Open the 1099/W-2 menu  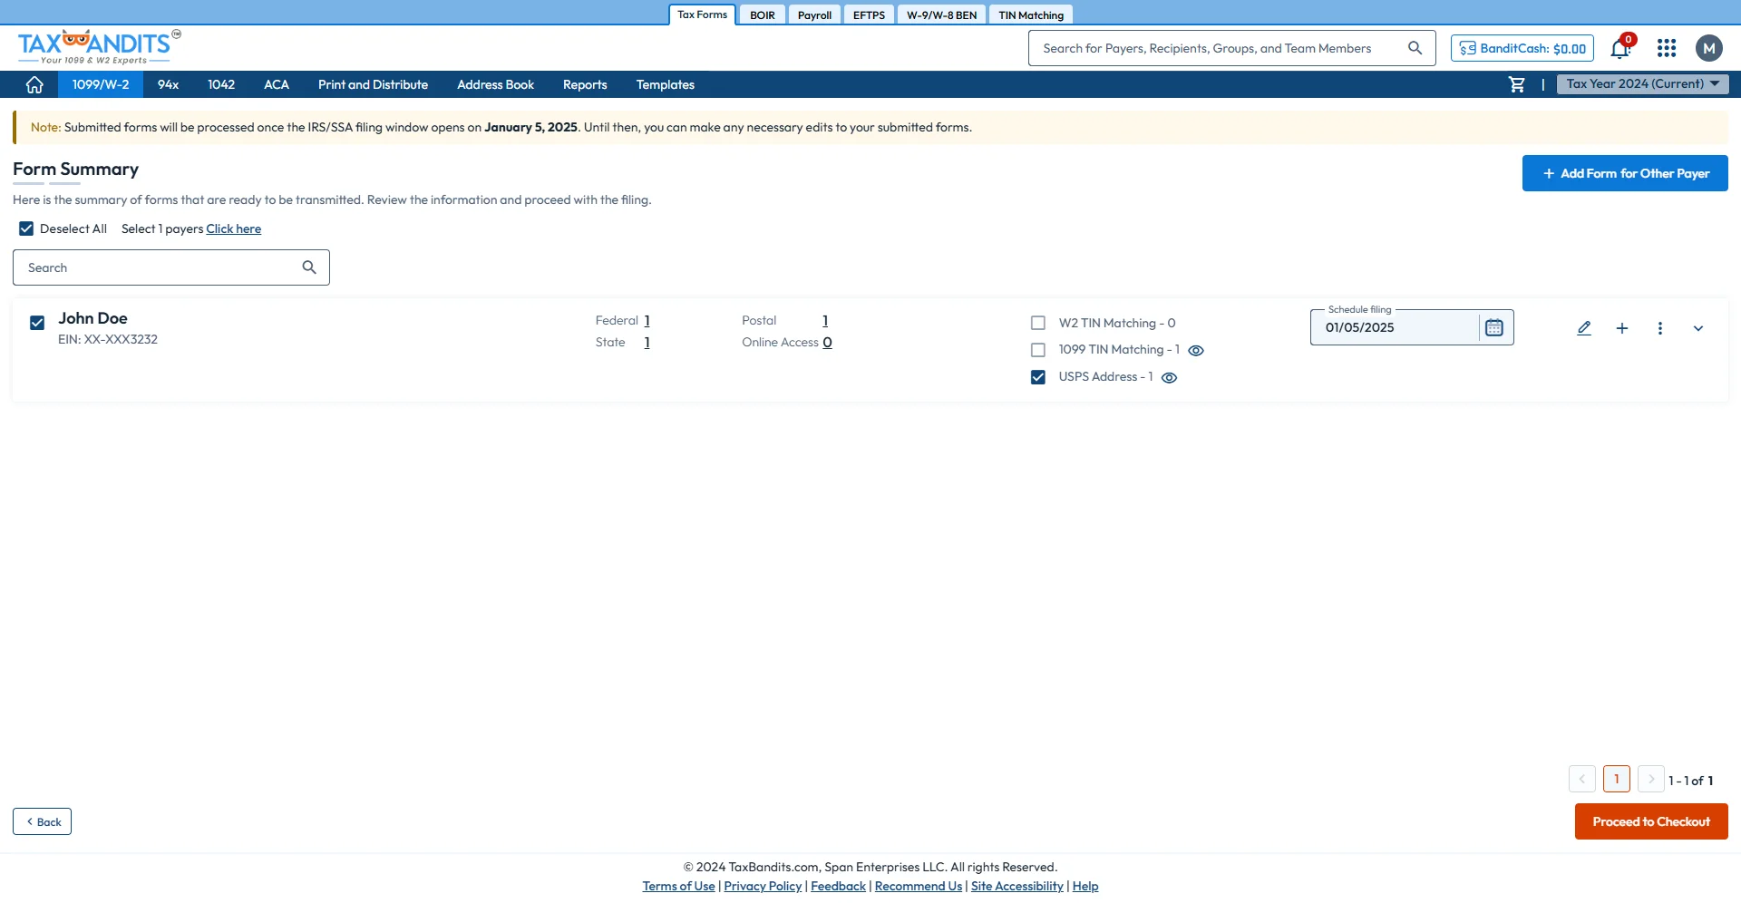coord(101,84)
